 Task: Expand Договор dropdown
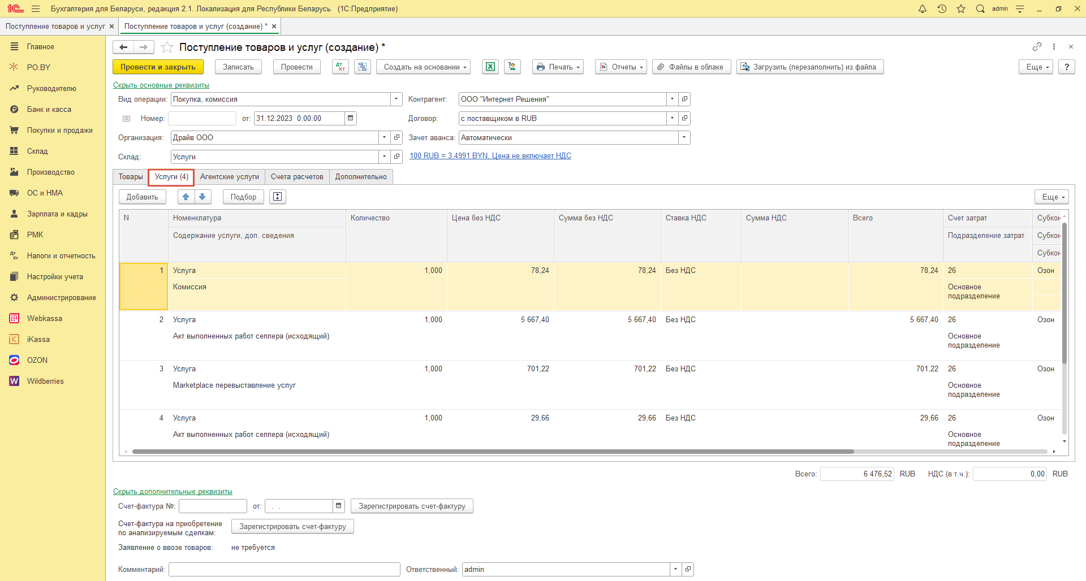[673, 118]
